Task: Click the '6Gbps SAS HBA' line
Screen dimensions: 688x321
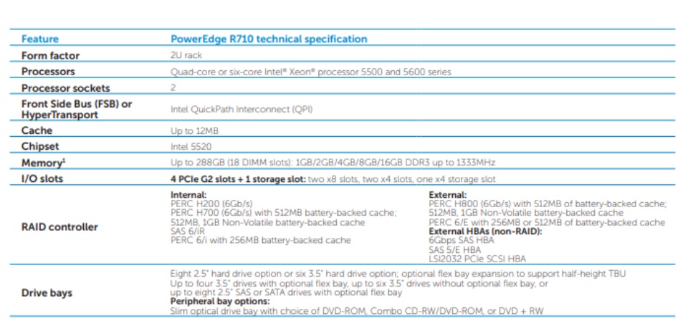Action: tap(461, 240)
